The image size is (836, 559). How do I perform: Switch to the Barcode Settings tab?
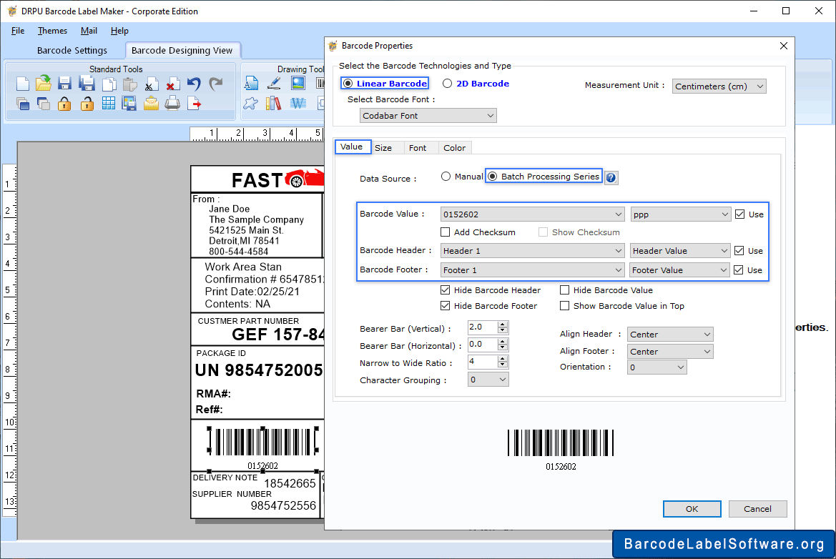click(x=72, y=50)
